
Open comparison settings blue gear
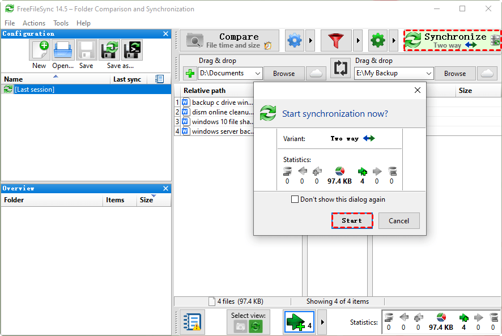(295, 41)
